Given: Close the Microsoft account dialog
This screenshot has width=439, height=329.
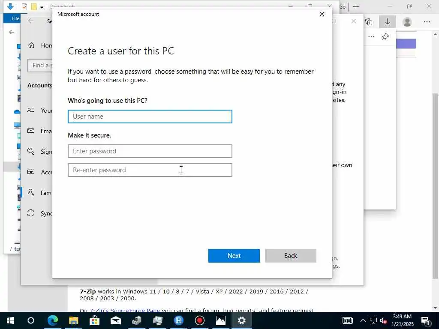Looking at the screenshot, I should click(322, 14).
